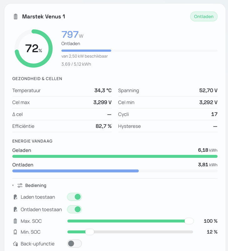Viewport: 228px width, 251px height.
Task: Enable the Back-upfunctie switch
Action: [x=74, y=244]
